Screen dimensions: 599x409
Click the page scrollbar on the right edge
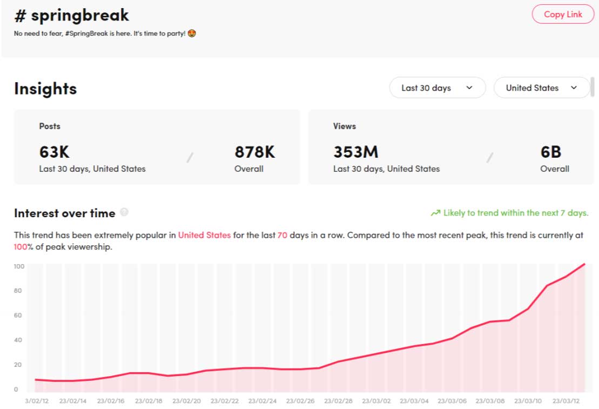point(593,86)
